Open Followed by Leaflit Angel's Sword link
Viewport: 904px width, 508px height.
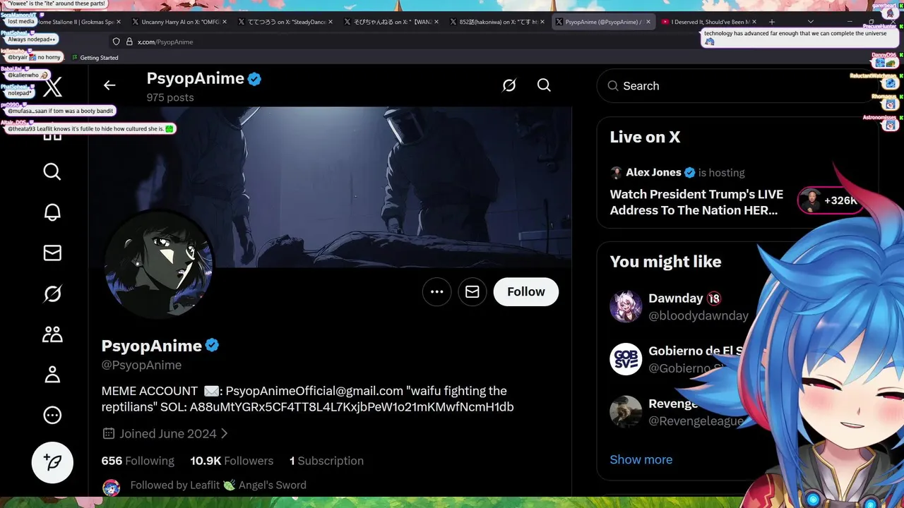pos(218,485)
